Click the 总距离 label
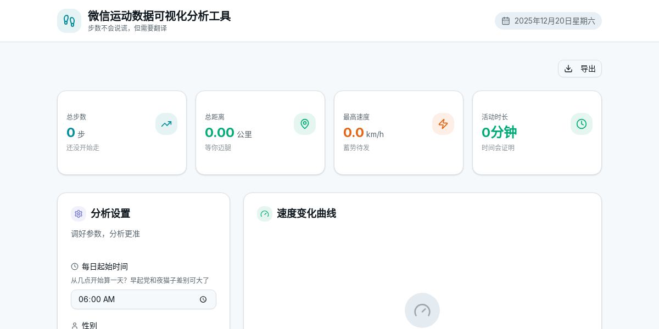 pos(215,117)
